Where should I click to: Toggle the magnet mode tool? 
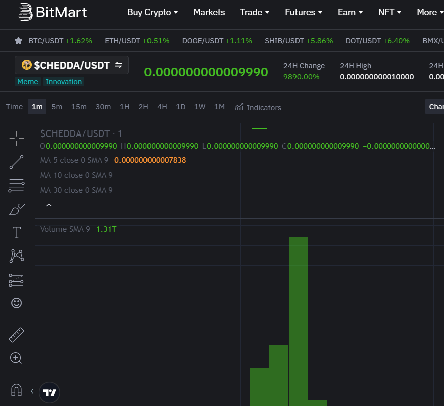tap(16, 390)
